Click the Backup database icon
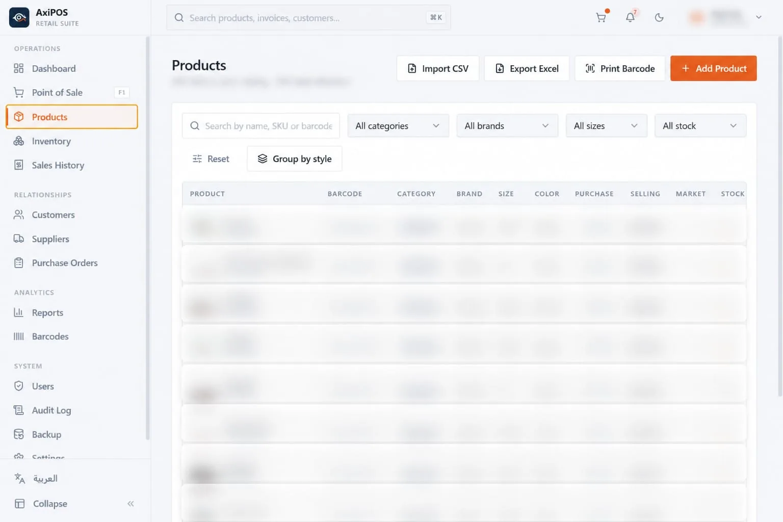Viewport: 783px width, 522px height. (19, 434)
